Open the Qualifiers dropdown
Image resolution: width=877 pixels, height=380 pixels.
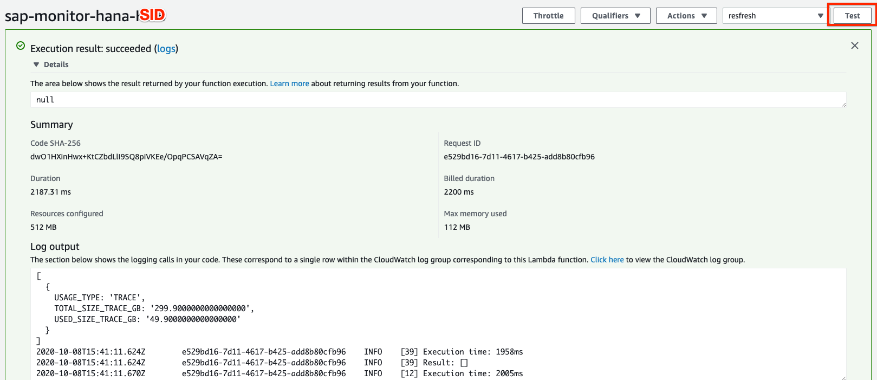[x=616, y=16]
